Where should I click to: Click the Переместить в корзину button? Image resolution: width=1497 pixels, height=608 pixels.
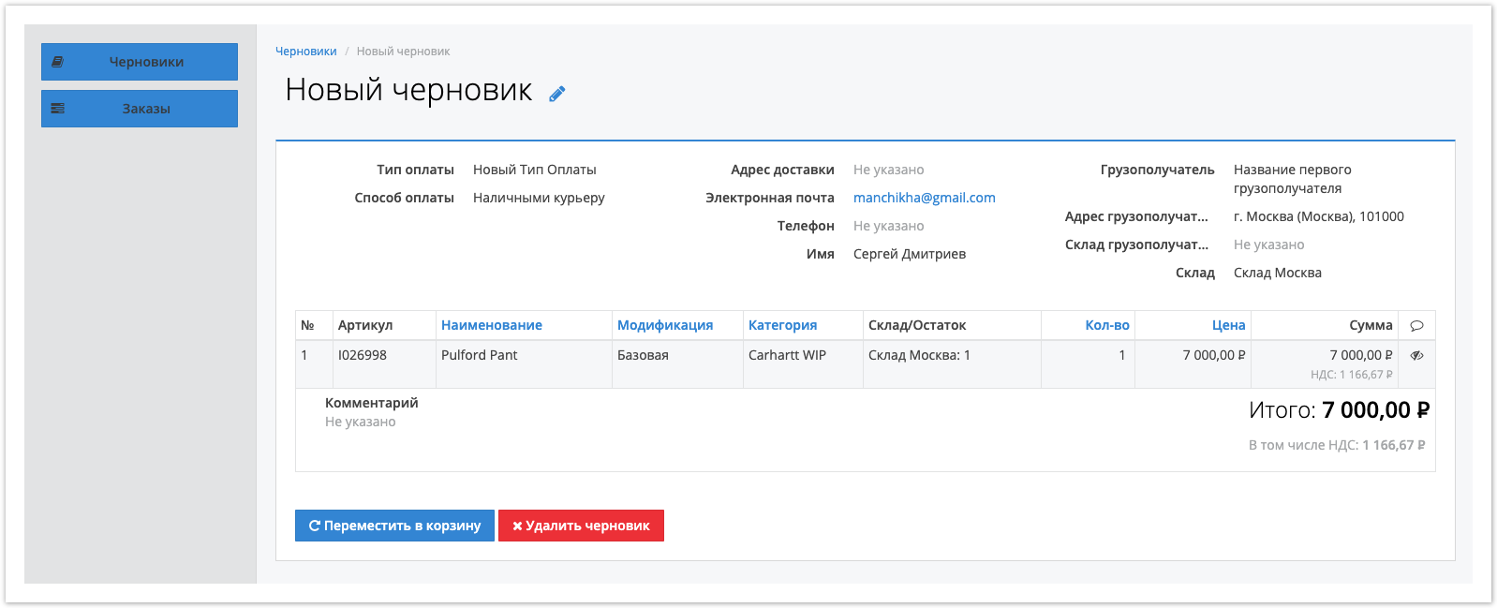click(x=394, y=526)
